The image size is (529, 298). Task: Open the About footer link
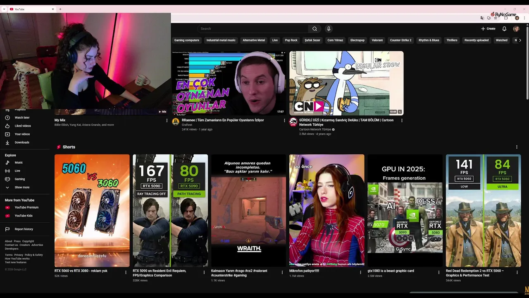[8, 241]
